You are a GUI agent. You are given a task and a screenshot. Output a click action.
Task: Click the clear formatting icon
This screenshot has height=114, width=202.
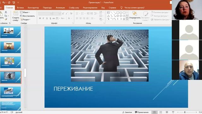coord(71,13)
